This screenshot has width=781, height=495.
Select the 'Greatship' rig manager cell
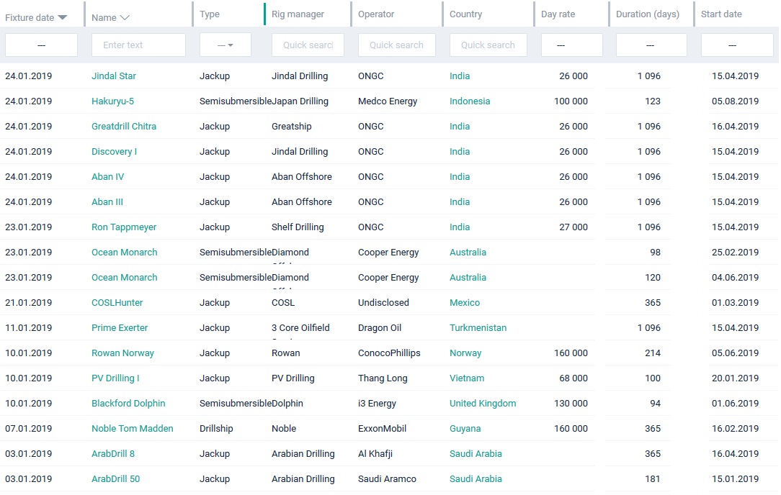coord(291,127)
